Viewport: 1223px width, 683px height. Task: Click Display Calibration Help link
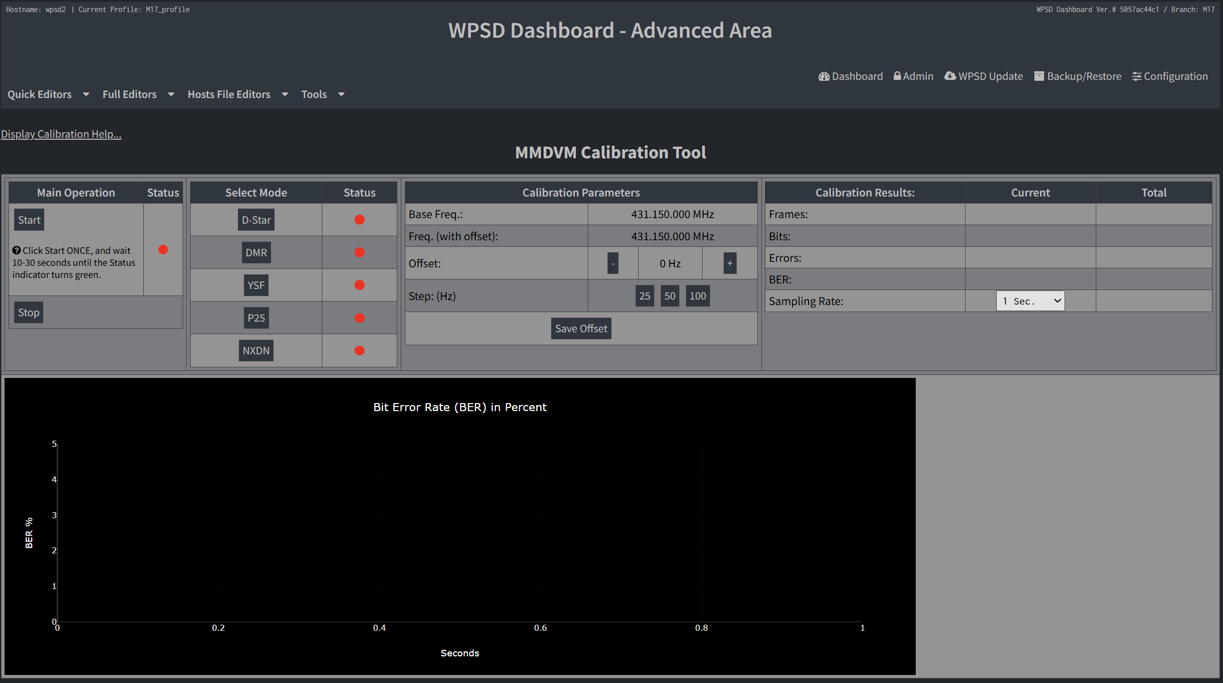pos(61,134)
